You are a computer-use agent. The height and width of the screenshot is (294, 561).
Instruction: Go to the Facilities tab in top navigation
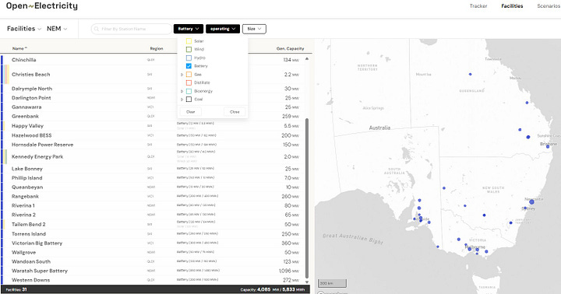point(512,6)
